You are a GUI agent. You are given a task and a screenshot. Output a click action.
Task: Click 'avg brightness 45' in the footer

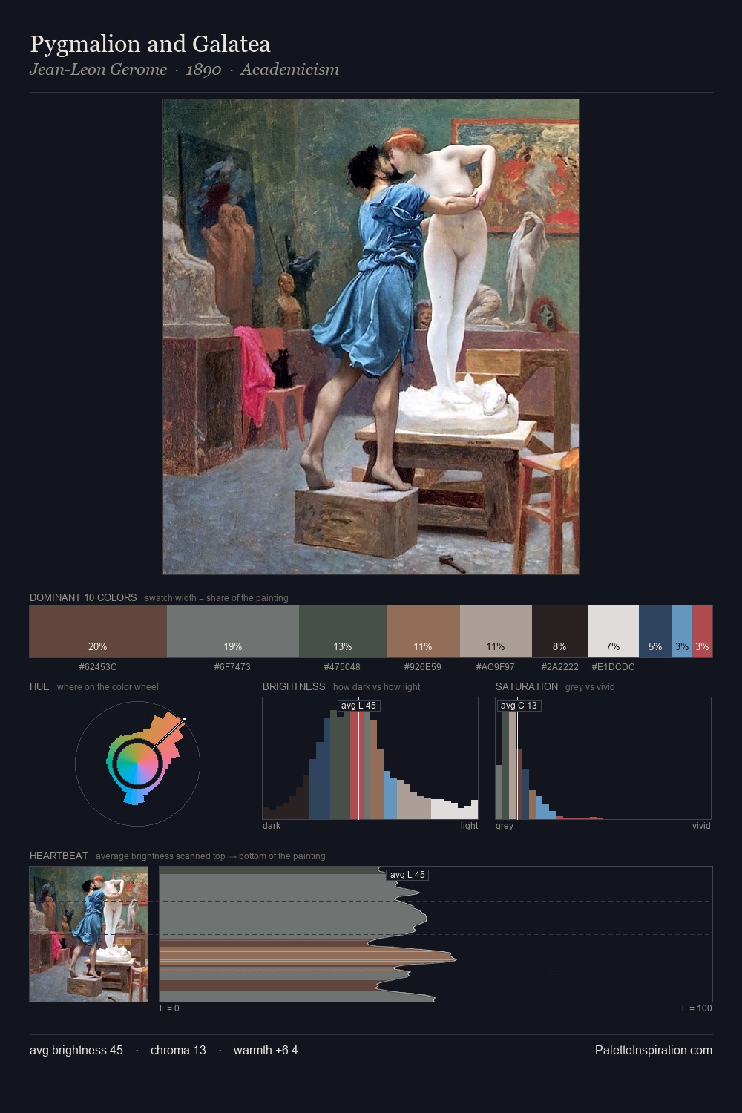[x=76, y=1050]
